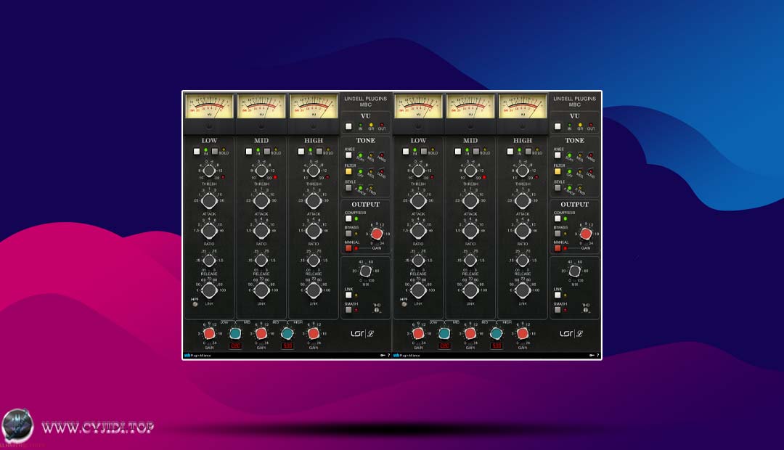The image size is (784, 450).
Task: Open the question mark help in right plugin
Action: 598,356
